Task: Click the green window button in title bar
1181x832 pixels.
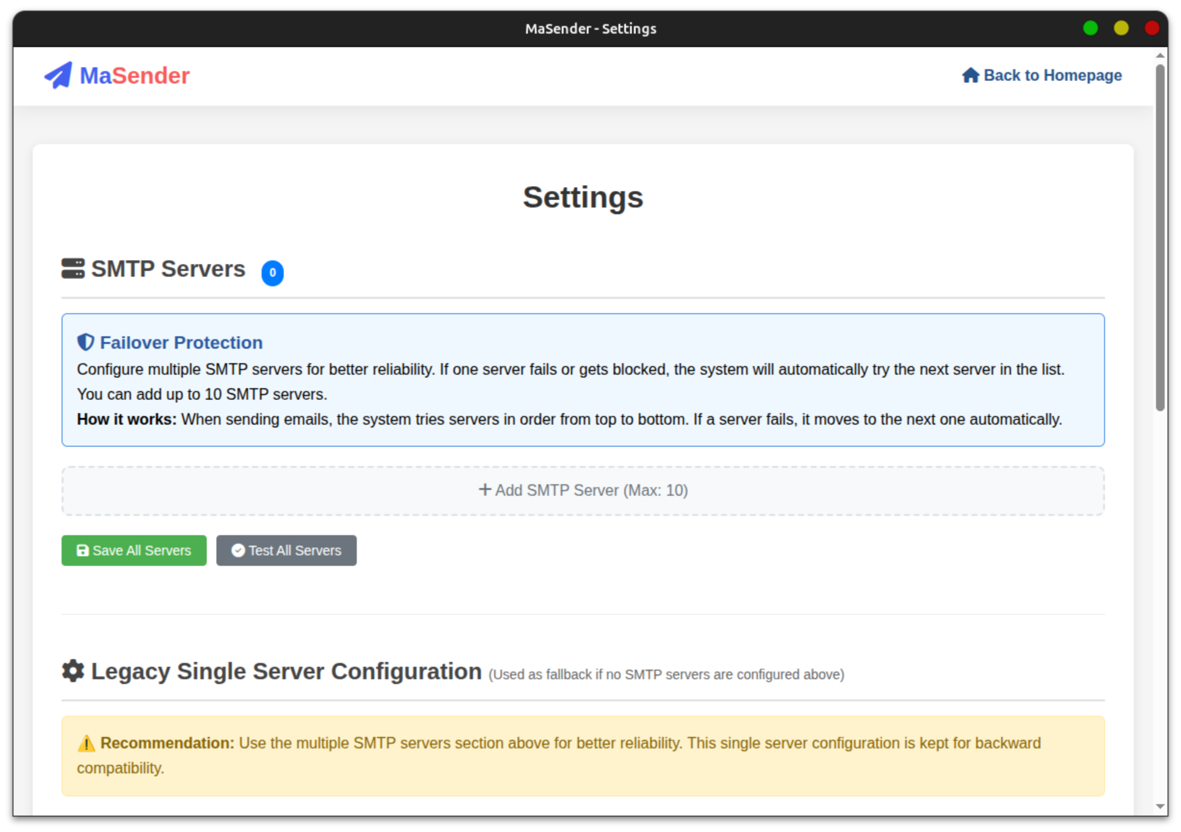Action: (x=1091, y=28)
